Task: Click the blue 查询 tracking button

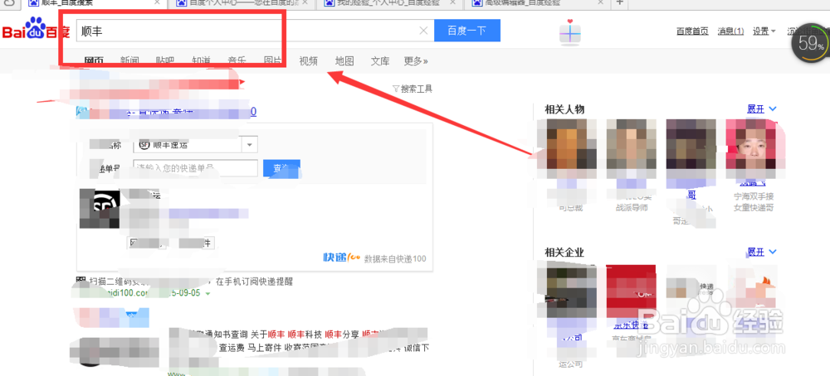Action: pyautogui.click(x=281, y=168)
